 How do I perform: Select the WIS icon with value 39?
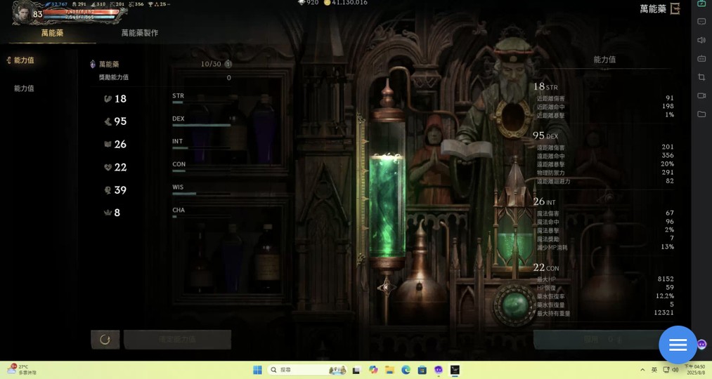(x=108, y=190)
